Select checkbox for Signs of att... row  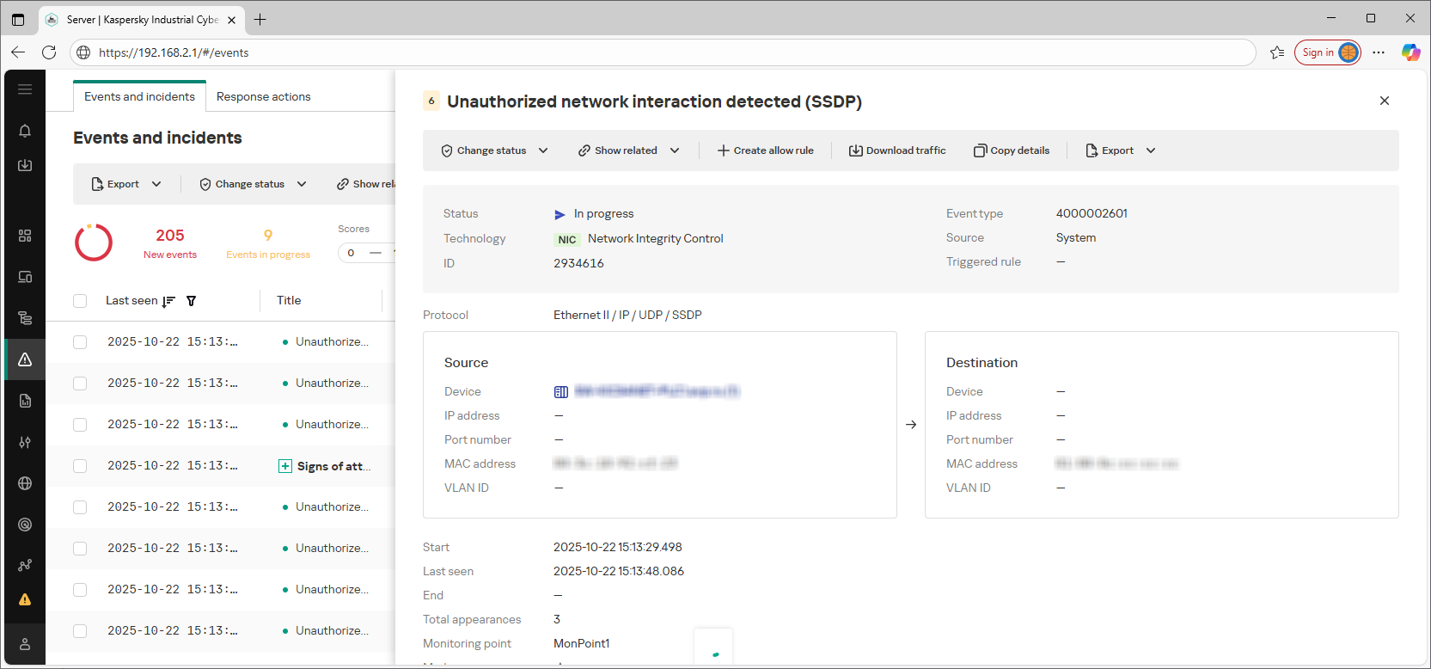click(x=80, y=466)
